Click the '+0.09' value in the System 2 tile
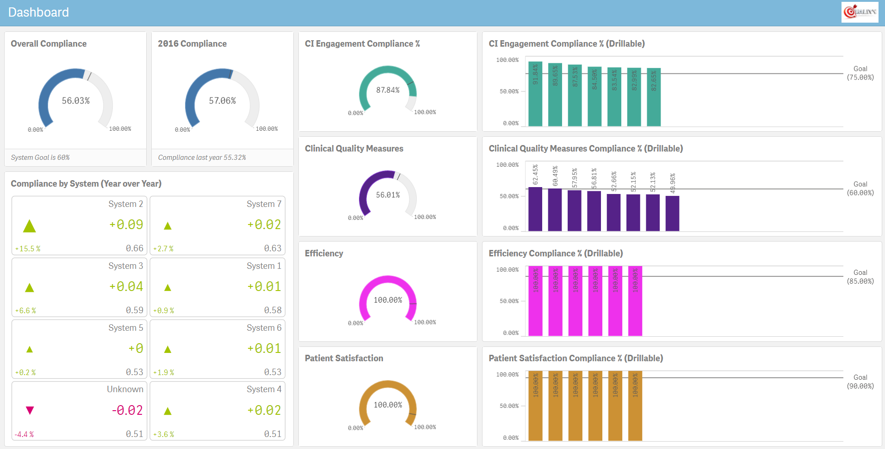 [x=126, y=224]
